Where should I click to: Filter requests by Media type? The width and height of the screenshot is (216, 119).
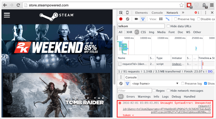pyautogui.click(x=161, y=32)
